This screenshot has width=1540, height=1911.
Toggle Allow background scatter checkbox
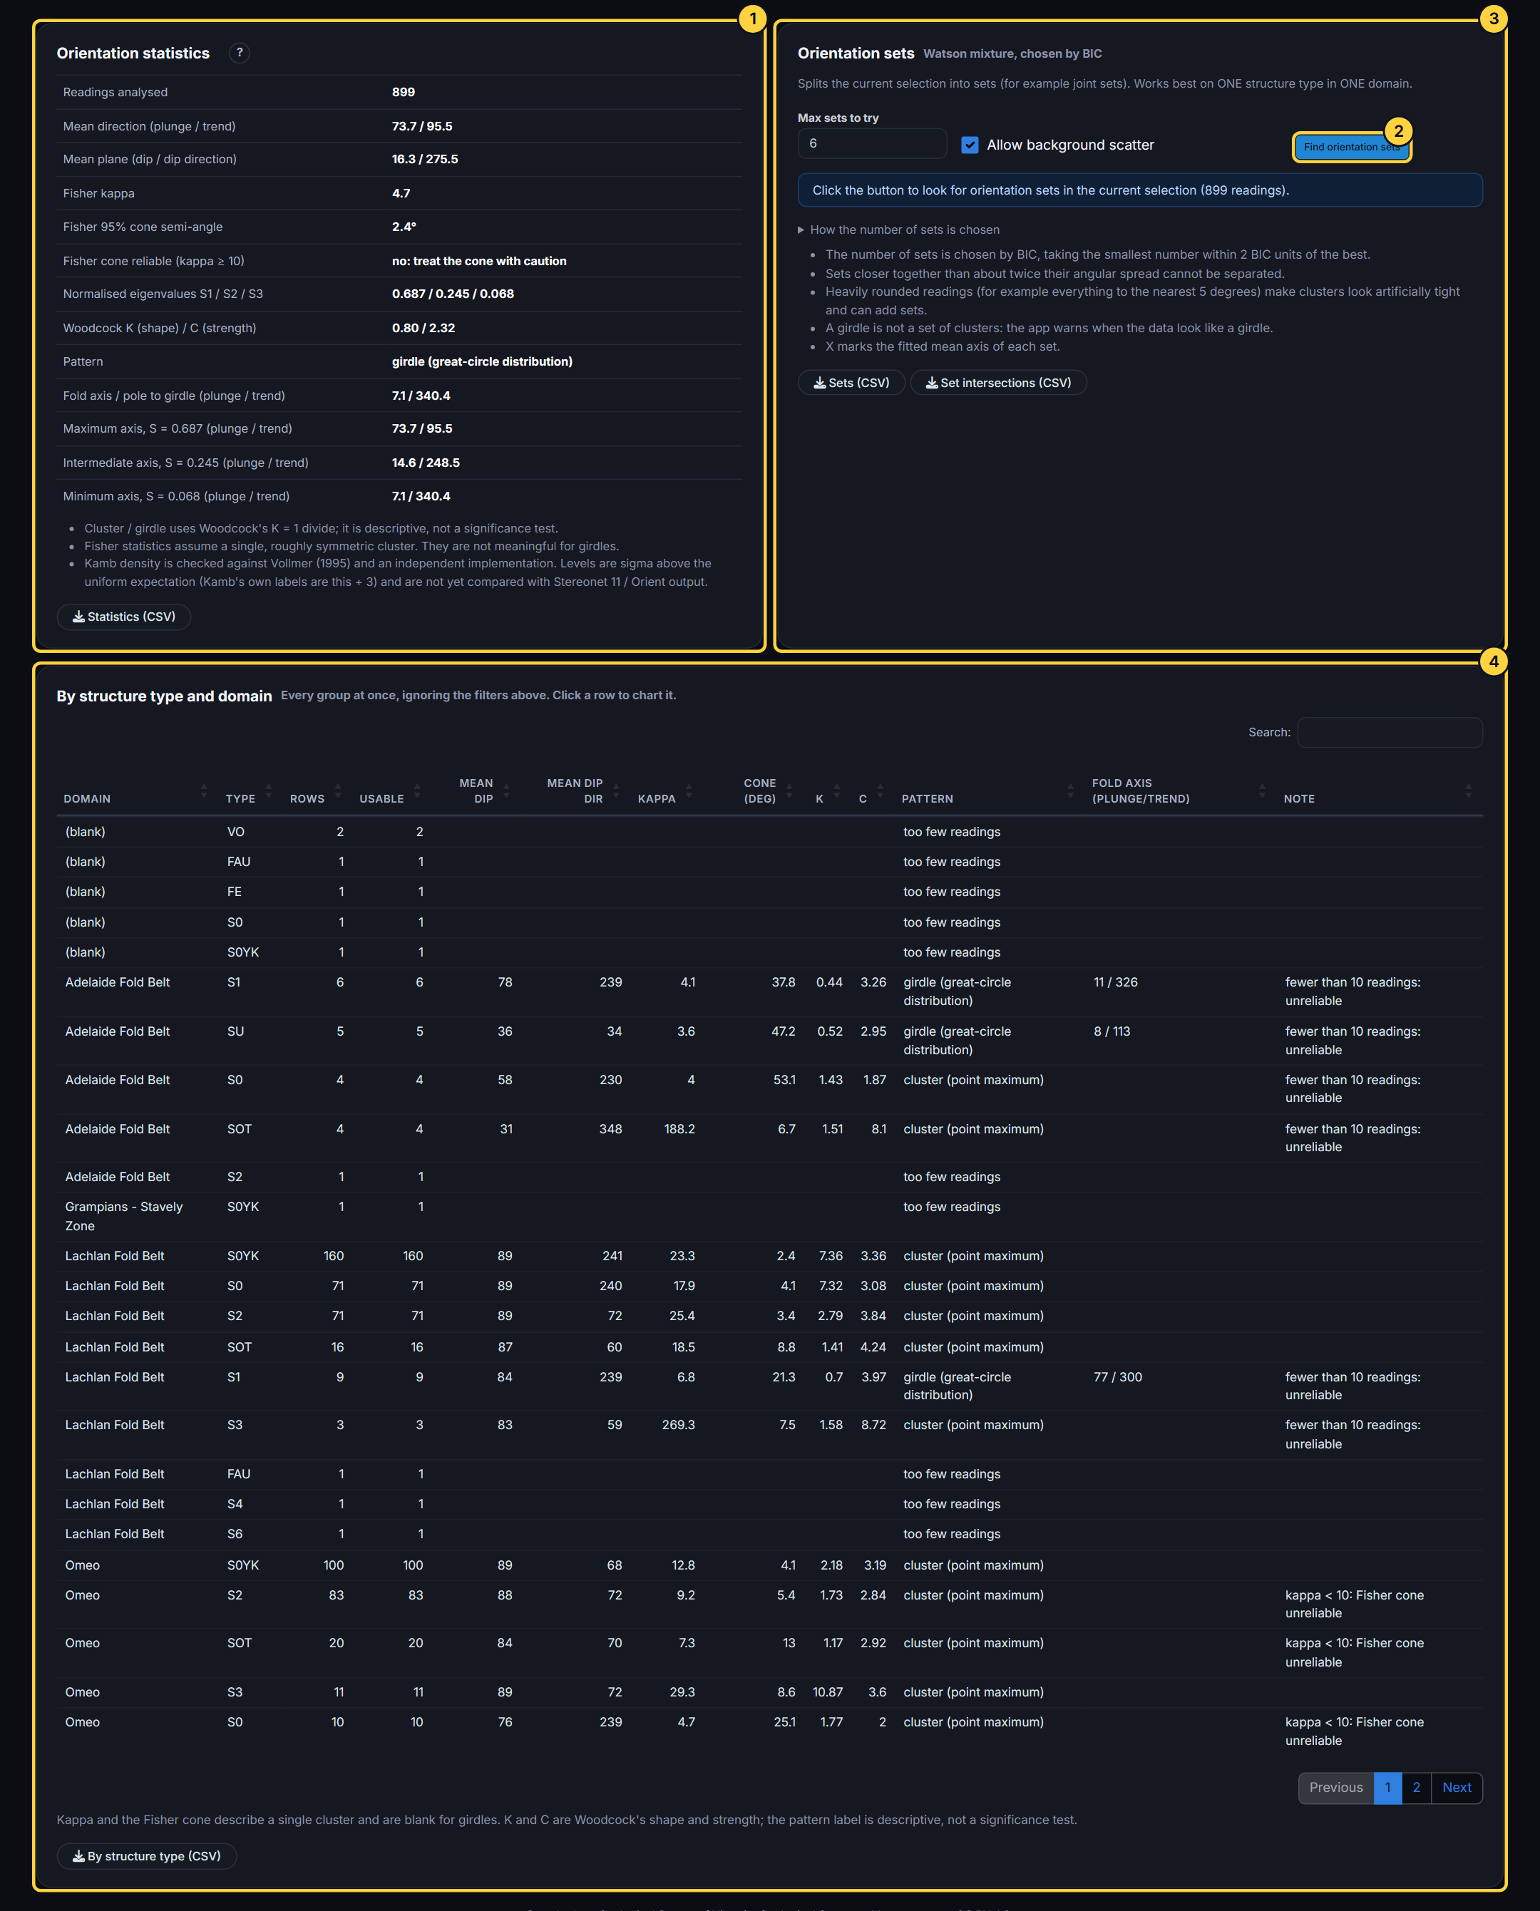pos(970,145)
